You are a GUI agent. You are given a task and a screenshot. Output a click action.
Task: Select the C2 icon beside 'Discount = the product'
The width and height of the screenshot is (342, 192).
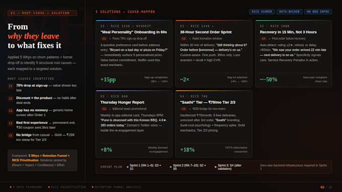click(x=11, y=98)
